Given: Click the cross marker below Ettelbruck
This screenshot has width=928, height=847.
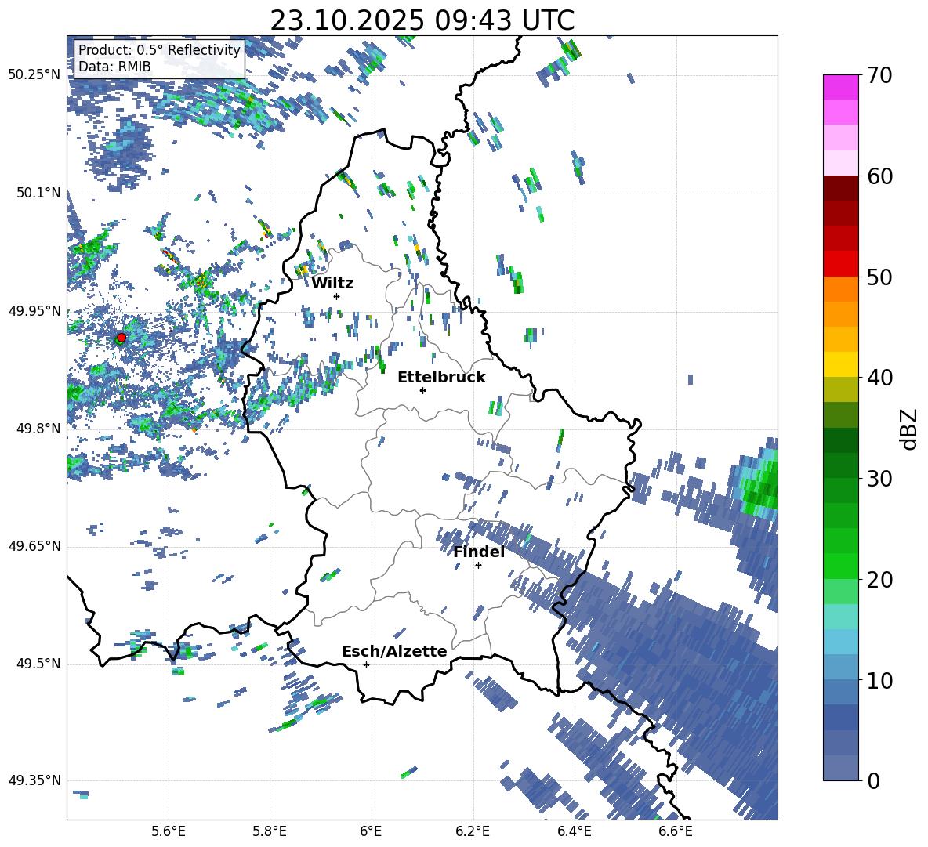Looking at the screenshot, I should 422,390.
